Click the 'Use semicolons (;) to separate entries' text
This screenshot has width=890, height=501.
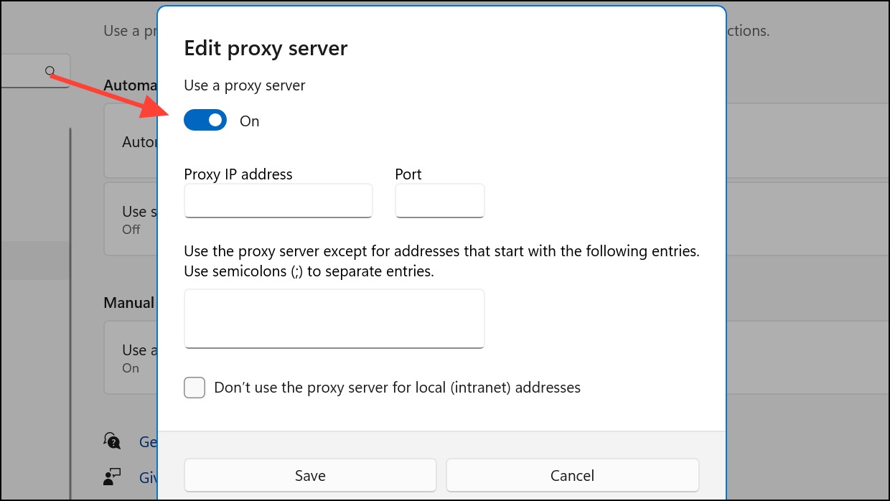click(x=309, y=272)
